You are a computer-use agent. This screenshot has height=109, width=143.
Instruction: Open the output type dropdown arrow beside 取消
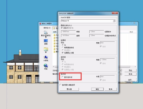tap(121, 74)
